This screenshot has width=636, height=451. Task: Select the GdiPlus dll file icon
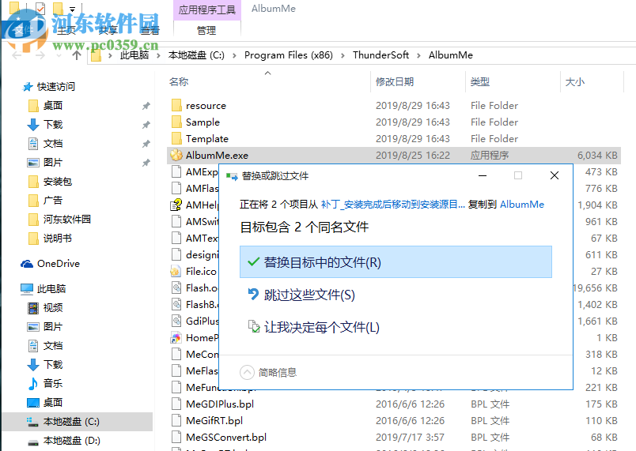[176, 321]
